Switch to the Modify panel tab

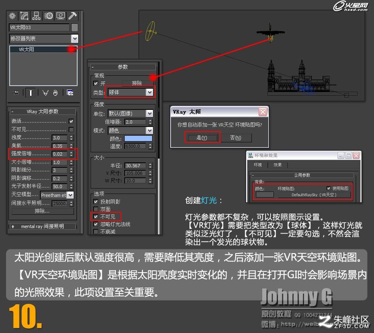[x=25, y=16]
